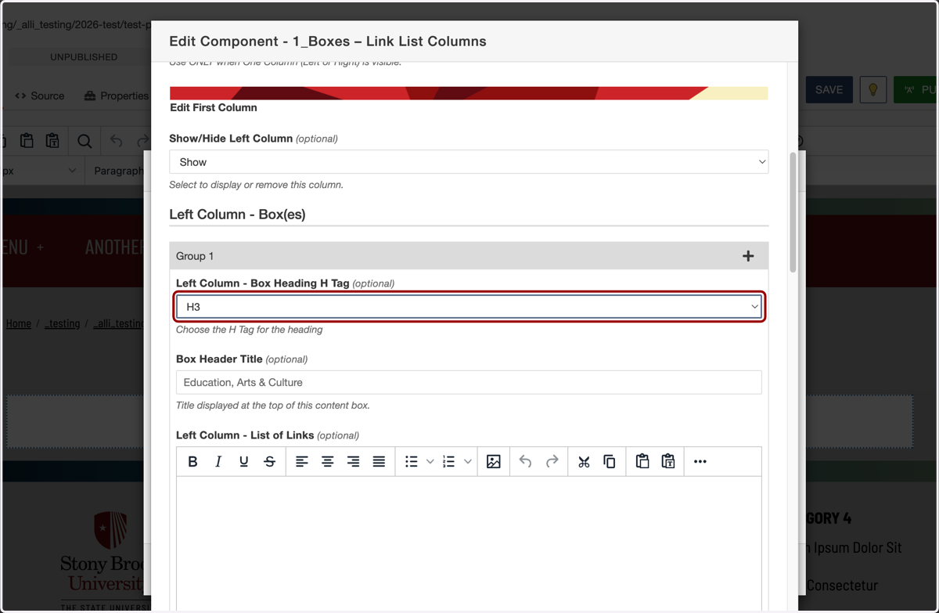Open bullet list style options arrow
The image size is (939, 613).
(430, 462)
